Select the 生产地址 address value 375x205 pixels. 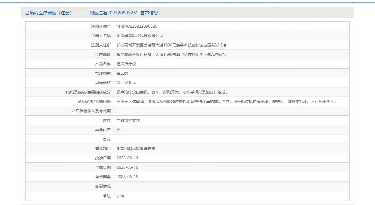[x=171, y=55]
